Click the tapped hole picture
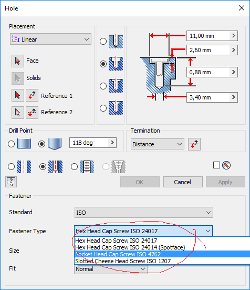The width and height of the screenshot is (250, 290). [x=87, y=167]
